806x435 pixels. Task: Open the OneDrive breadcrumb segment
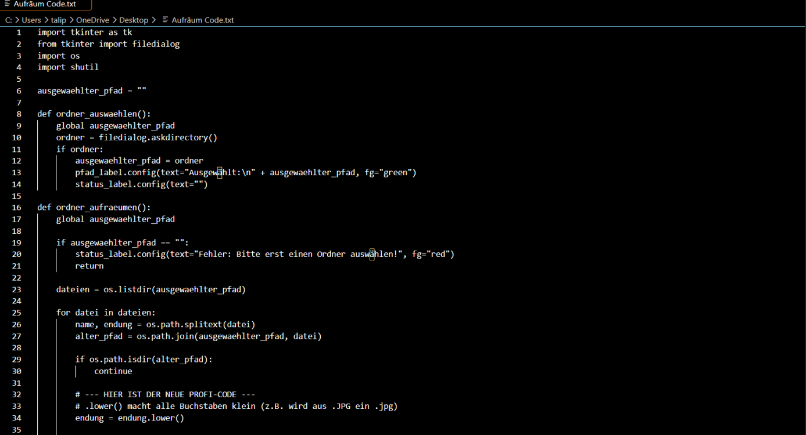click(92, 20)
